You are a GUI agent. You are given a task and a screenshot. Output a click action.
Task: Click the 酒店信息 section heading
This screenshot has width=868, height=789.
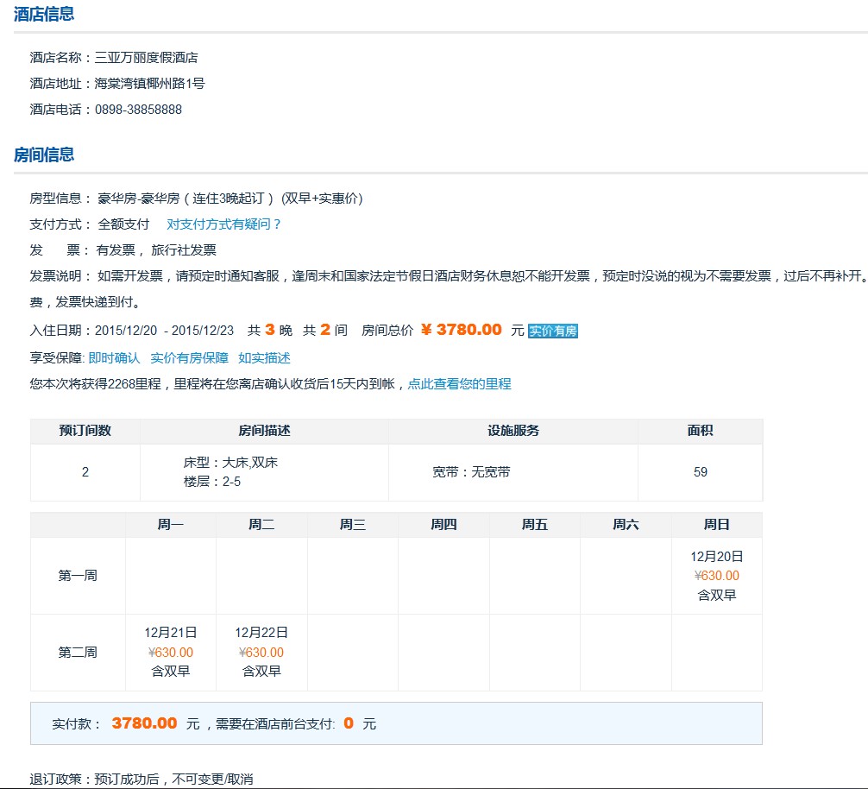point(44,14)
